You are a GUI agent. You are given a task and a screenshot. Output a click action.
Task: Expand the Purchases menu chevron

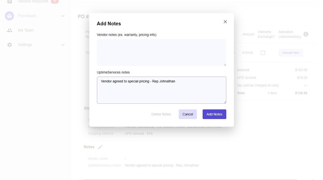pos(63,16)
